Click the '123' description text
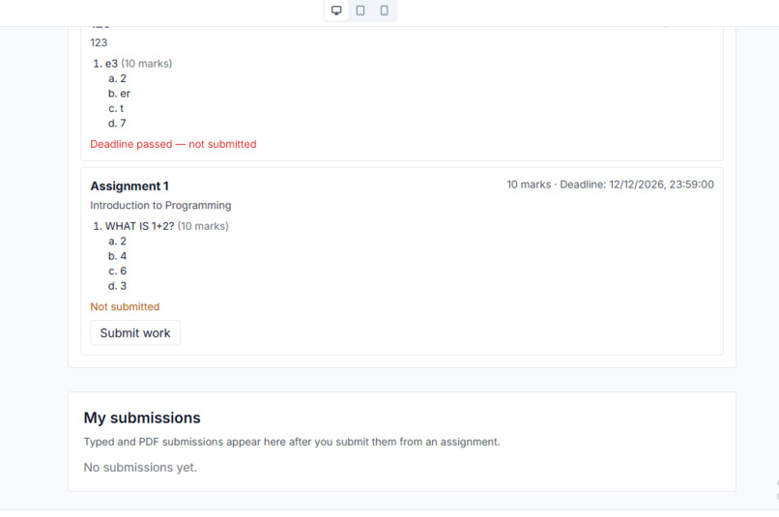This screenshot has width=779, height=517. pos(99,43)
